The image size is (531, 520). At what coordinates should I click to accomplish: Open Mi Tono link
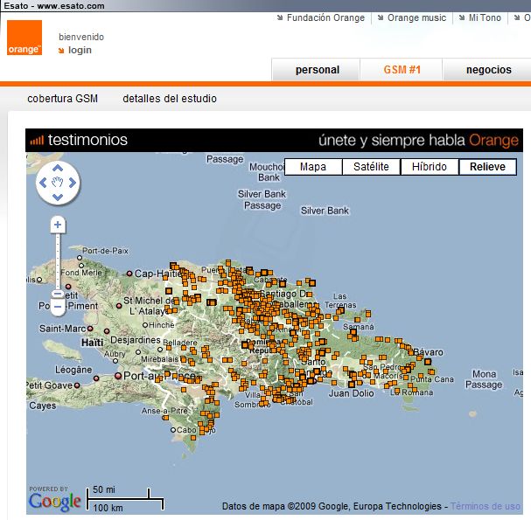(x=485, y=17)
